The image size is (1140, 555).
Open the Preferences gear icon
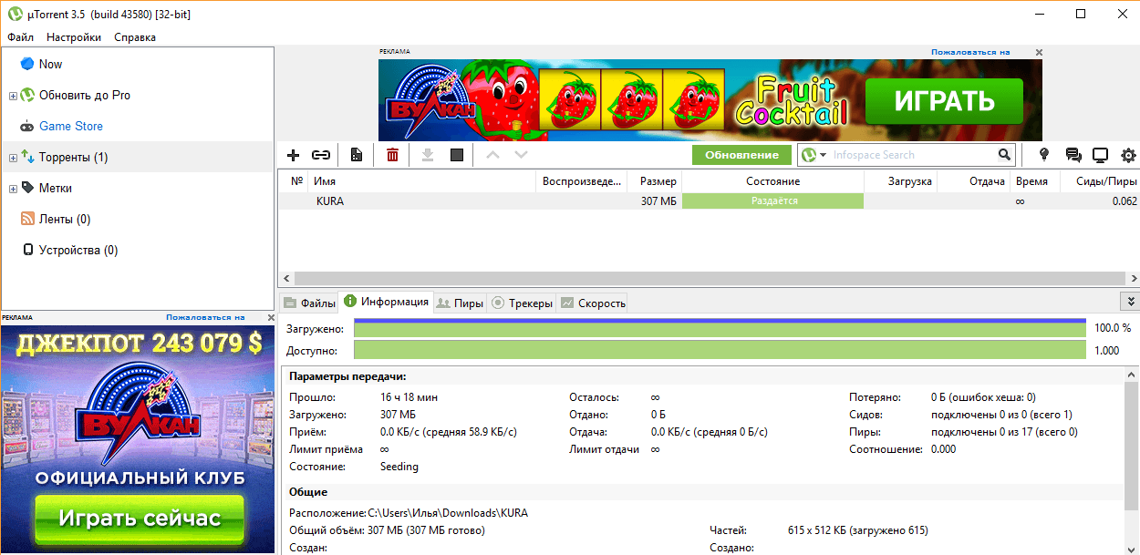(1128, 155)
